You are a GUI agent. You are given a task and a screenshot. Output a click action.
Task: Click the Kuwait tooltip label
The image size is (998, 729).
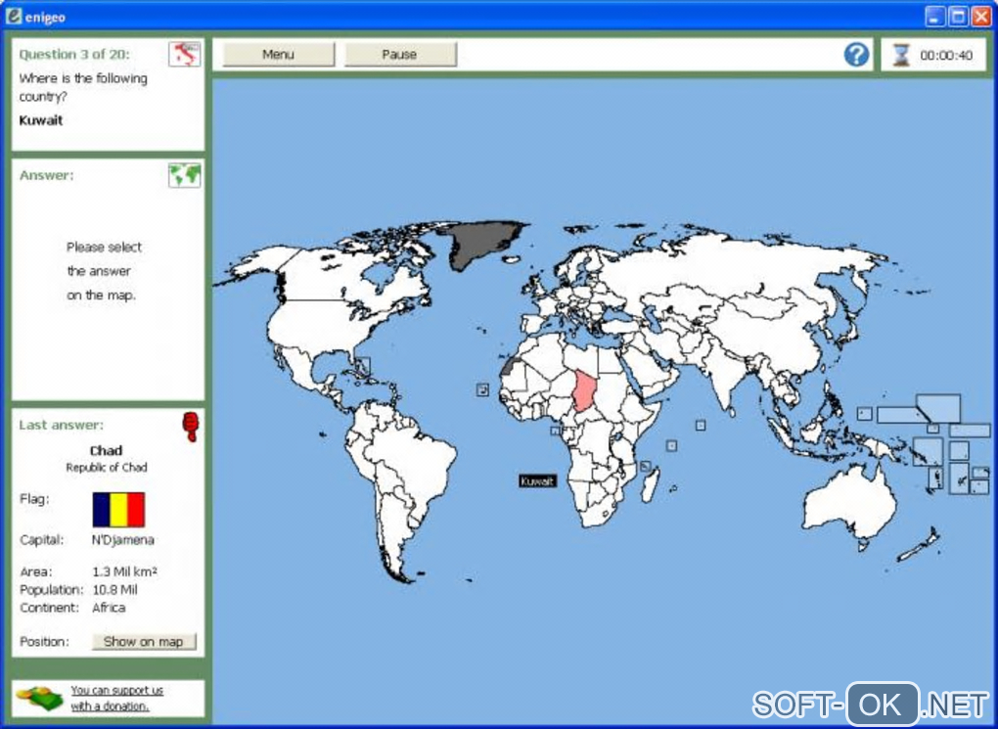click(x=537, y=481)
